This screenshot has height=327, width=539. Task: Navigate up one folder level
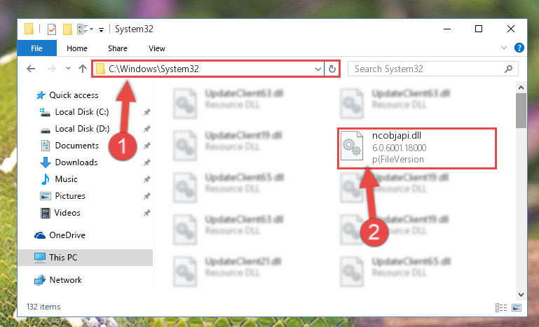click(83, 69)
